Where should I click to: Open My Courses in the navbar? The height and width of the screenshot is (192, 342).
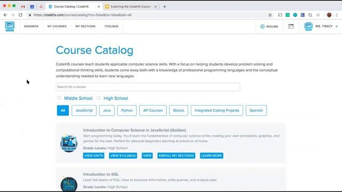coord(57,26)
